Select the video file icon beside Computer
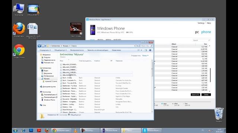Image resolution: width=238 pixels, height=133 pixels. coord(33,10)
